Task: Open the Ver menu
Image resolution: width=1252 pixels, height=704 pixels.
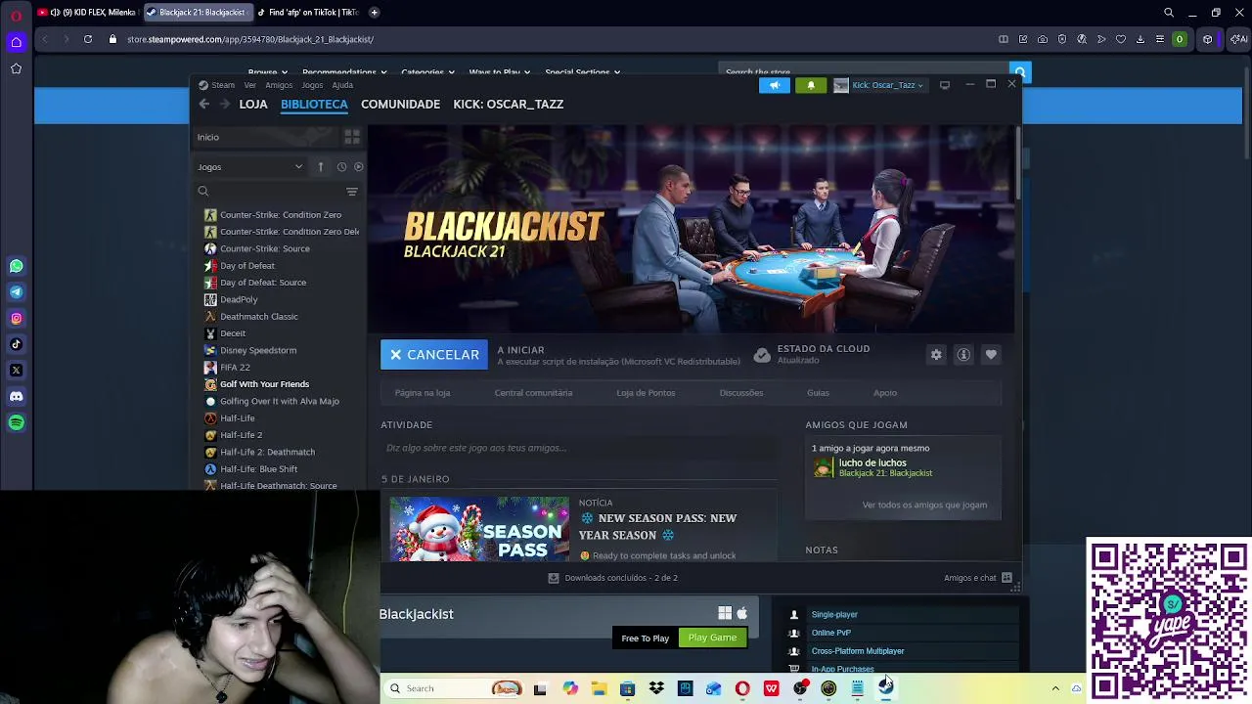Action: point(250,85)
